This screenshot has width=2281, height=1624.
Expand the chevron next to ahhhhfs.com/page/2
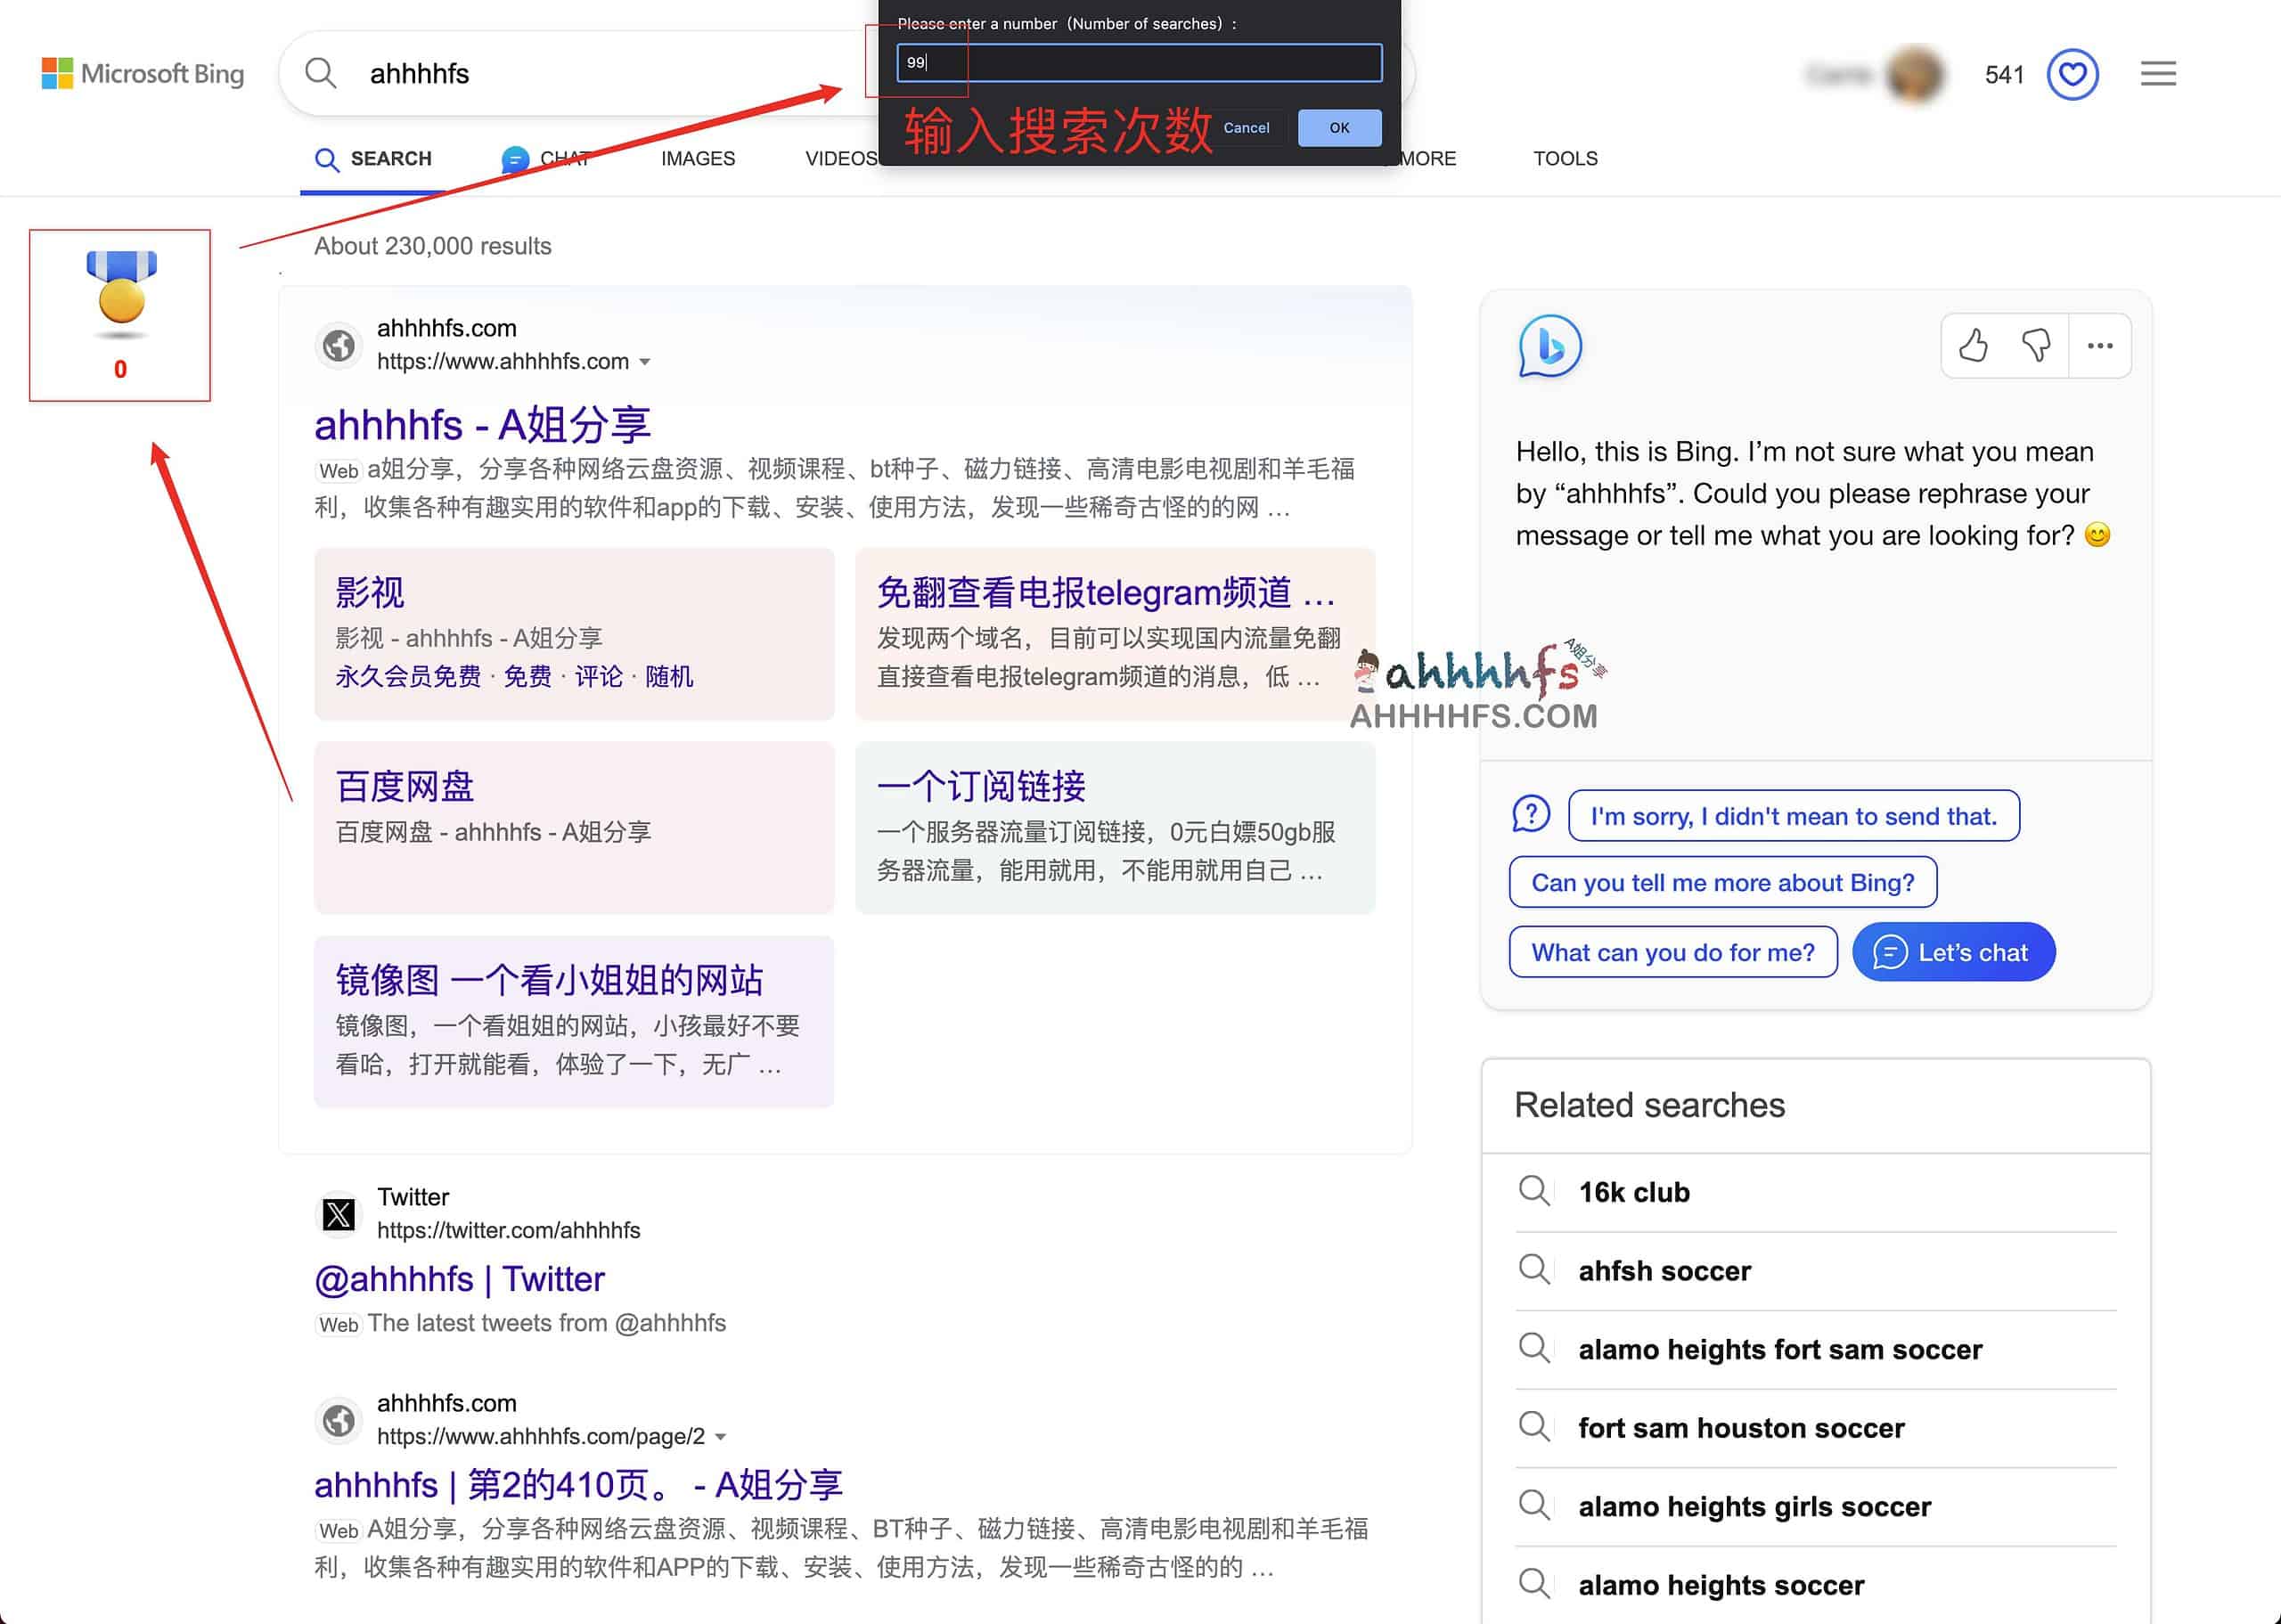pyautogui.click(x=723, y=1437)
